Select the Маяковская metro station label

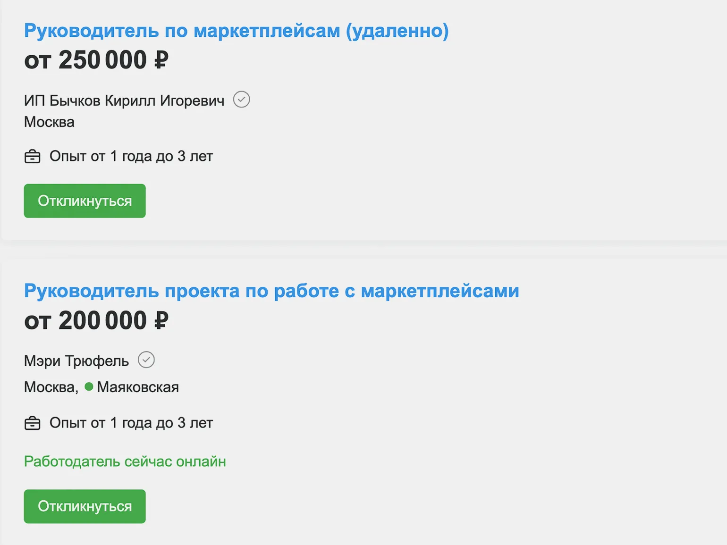(138, 387)
